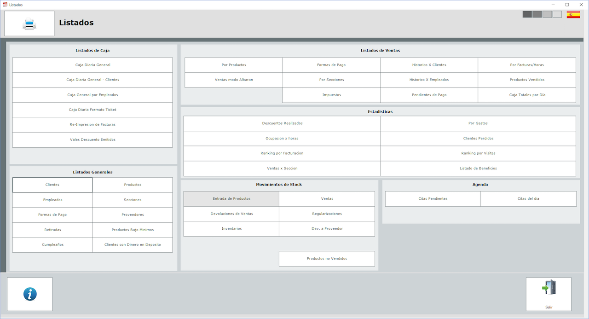Viewport: 589px width, 319px height.
Task: Select the Spanish flag language icon
Action: click(573, 14)
